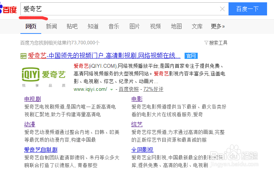Click the iQIYI 爱奇艺 logo thumbnail
This screenshot has width=274, height=174.
[44, 77]
